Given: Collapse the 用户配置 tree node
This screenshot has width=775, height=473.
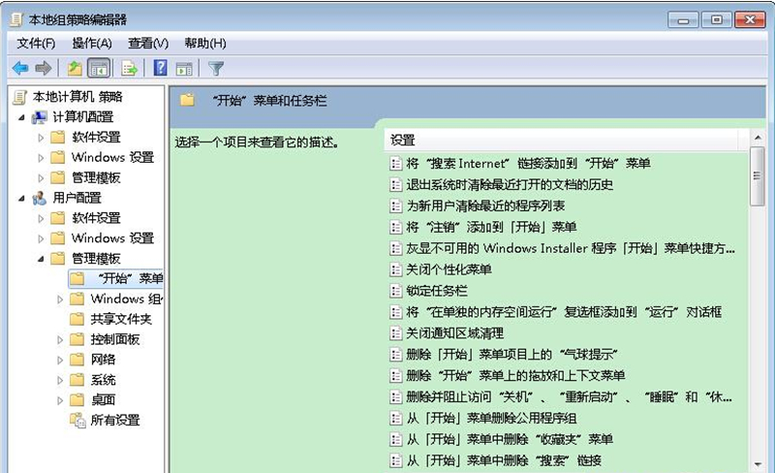Looking at the screenshot, I should coord(21,199).
